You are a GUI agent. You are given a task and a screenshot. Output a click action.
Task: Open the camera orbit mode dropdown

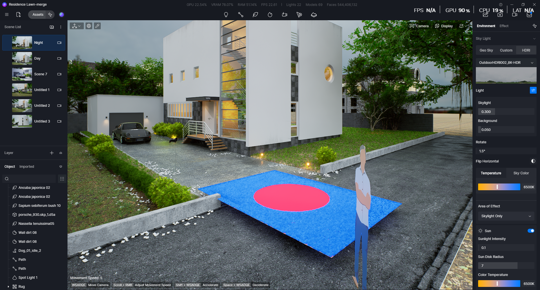click(463, 26)
